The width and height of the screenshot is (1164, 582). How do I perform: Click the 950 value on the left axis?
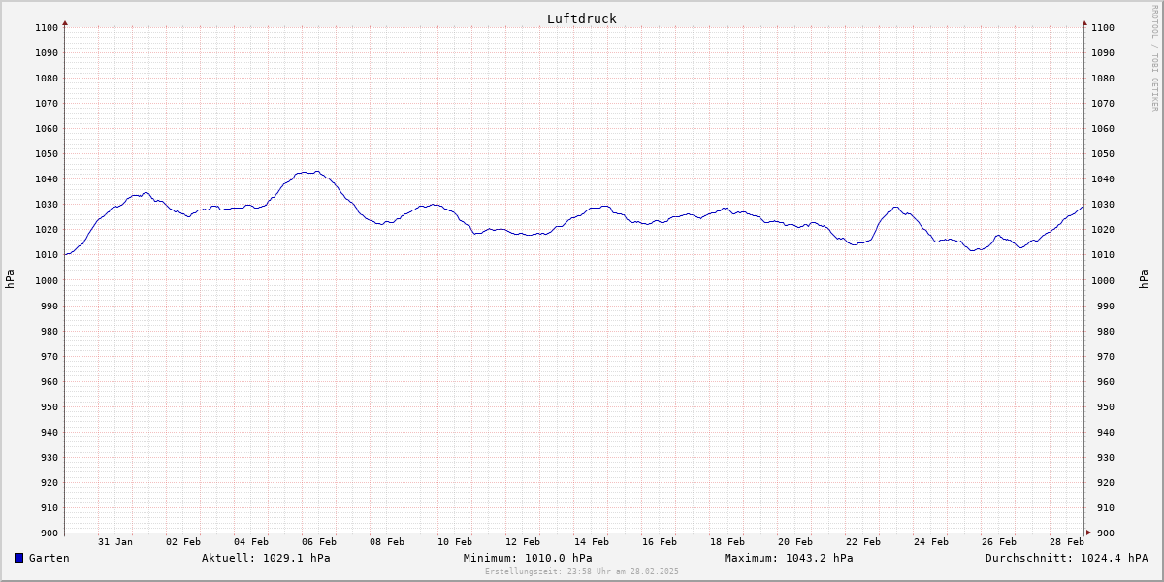click(49, 406)
